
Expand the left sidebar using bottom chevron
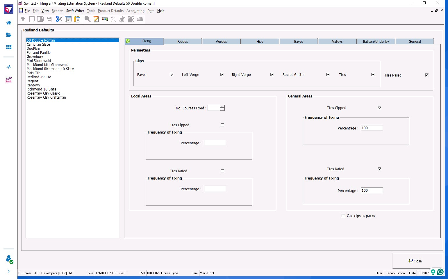coord(9,271)
